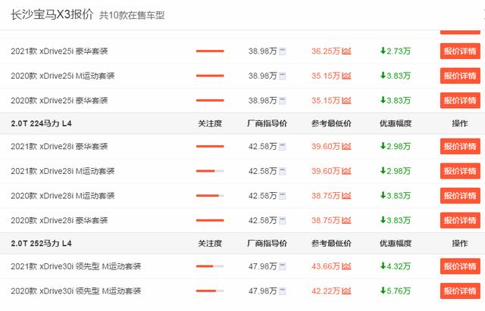Screen dimensions: 485x311
Task: Open calculator icon for 2020款 xDrive28i 豪华套装
Action: (283, 221)
